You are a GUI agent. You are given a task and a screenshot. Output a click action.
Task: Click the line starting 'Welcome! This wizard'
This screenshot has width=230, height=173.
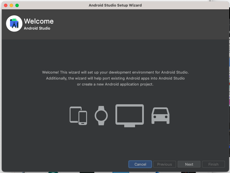tap(115, 72)
